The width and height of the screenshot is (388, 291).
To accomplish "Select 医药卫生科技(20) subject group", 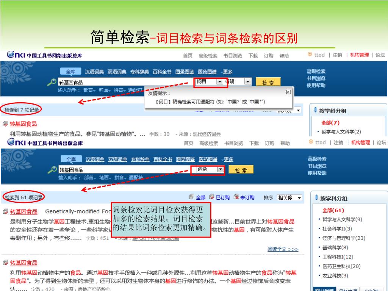I will [x=341, y=266].
